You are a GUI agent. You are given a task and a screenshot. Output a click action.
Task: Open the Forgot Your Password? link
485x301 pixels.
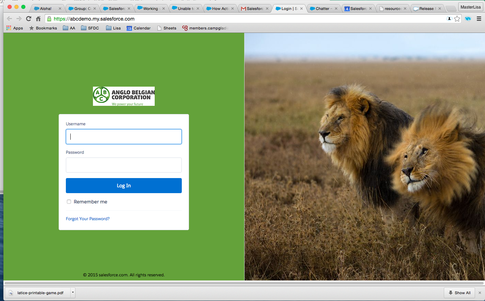tap(88, 219)
